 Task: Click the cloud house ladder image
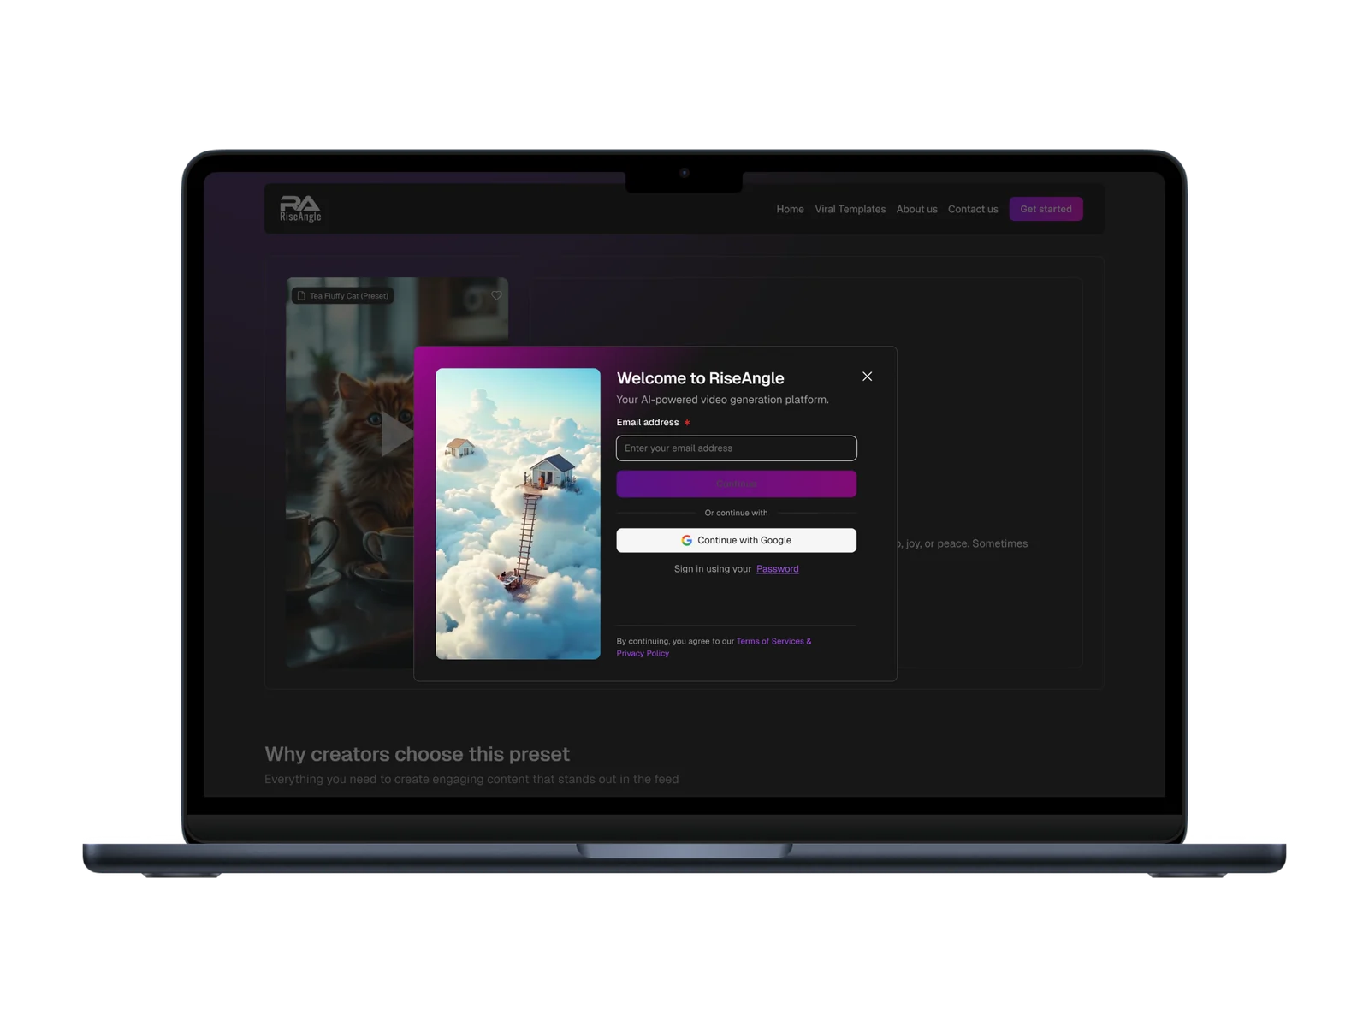coord(518,513)
